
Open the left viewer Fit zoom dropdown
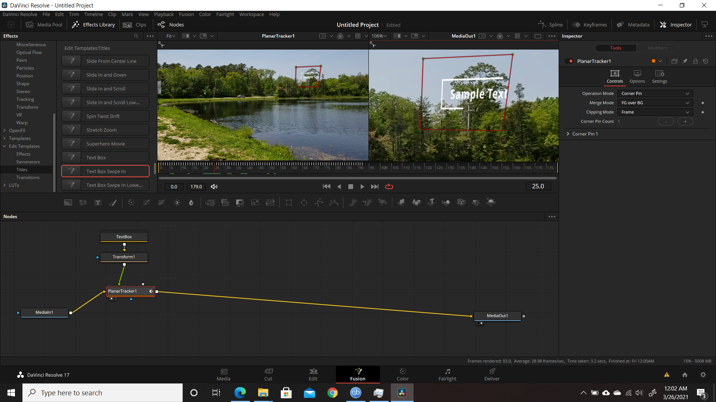(171, 36)
